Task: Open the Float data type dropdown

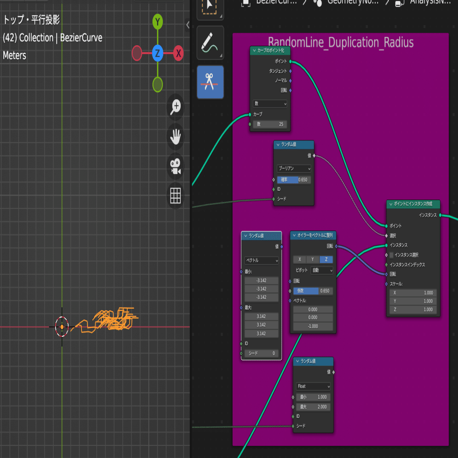Action: tap(313, 387)
